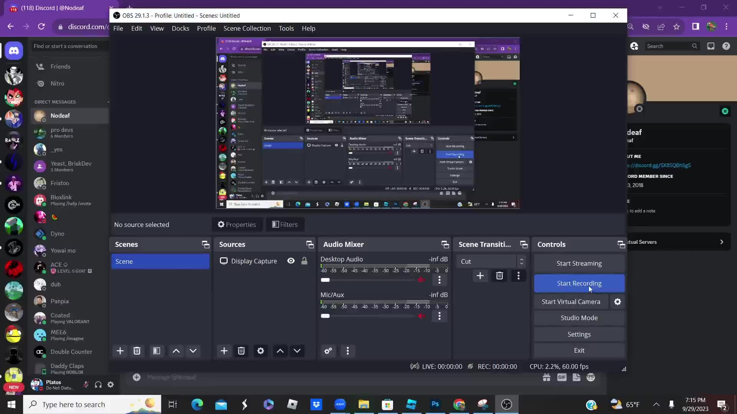
Task: Adjust the Mic/Aux volume slider
Action: [x=326, y=316]
